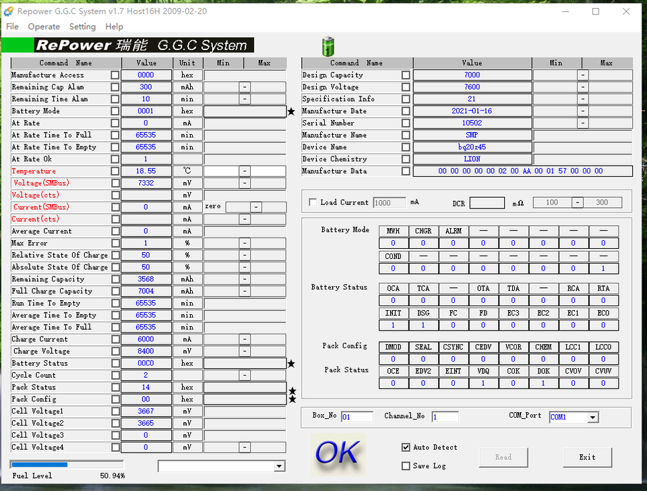Expand the dropdown next to Fuel Level
The width and height of the screenshot is (647, 491).
(x=279, y=466)
